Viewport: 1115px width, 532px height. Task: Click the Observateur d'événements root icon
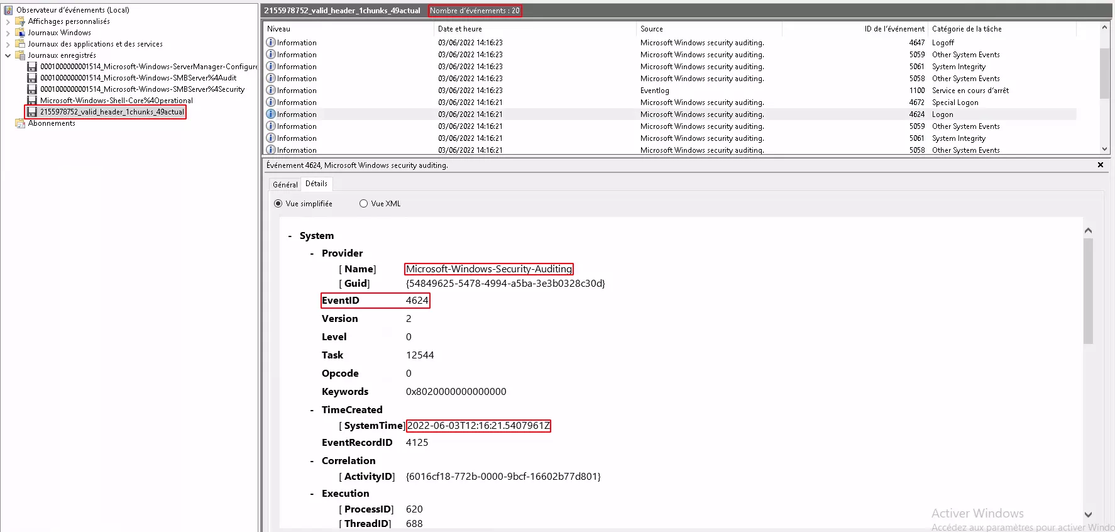click(8, 10)
